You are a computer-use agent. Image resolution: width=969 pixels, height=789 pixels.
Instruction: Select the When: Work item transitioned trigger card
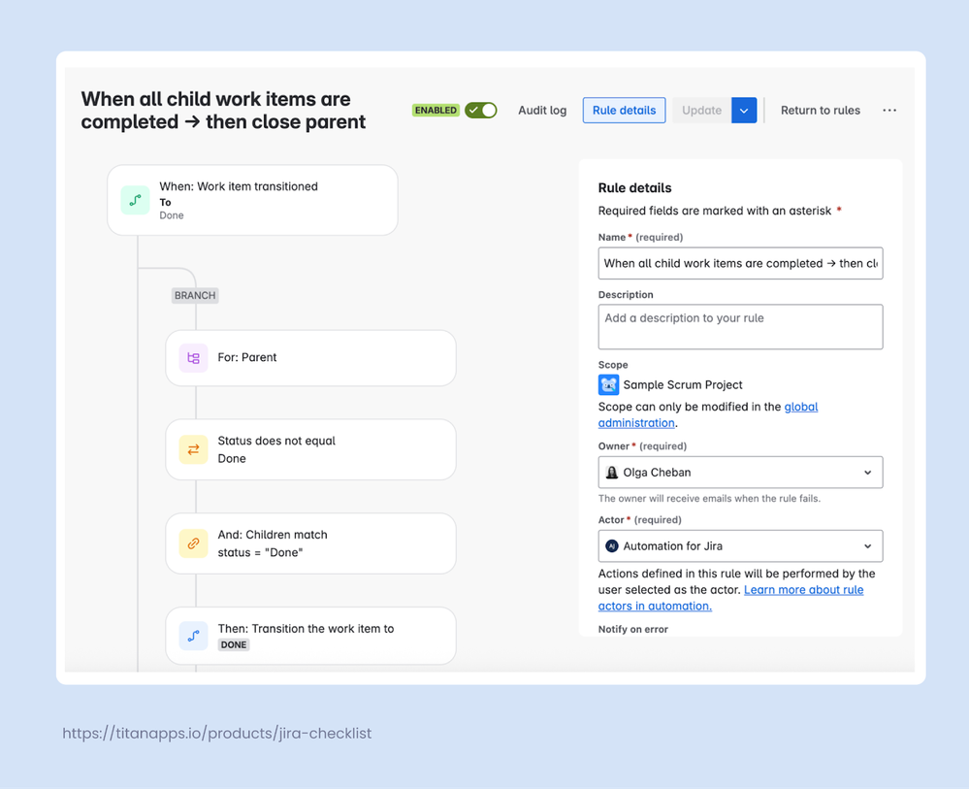(x=252, y=200)
